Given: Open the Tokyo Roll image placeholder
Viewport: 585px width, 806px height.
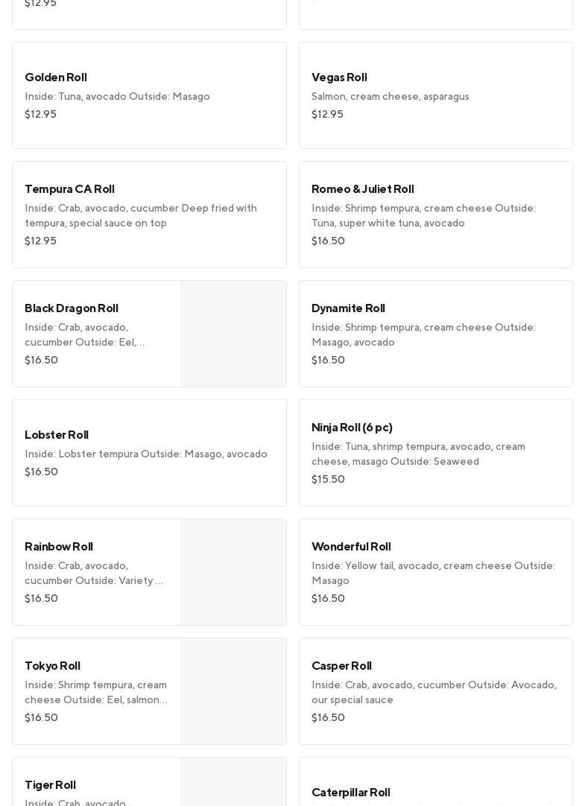Looking at the screenshot, I should pyautogui.click(x=233, y=691).
